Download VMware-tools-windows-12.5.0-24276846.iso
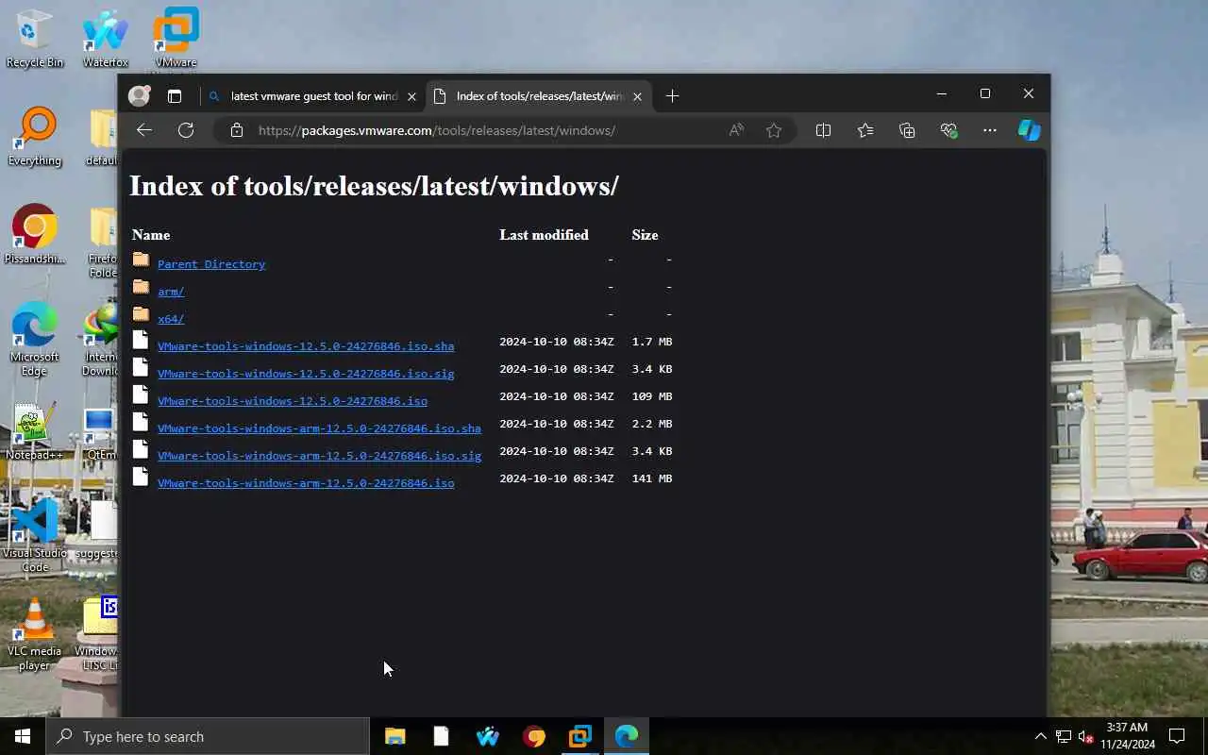 point(293,401)
